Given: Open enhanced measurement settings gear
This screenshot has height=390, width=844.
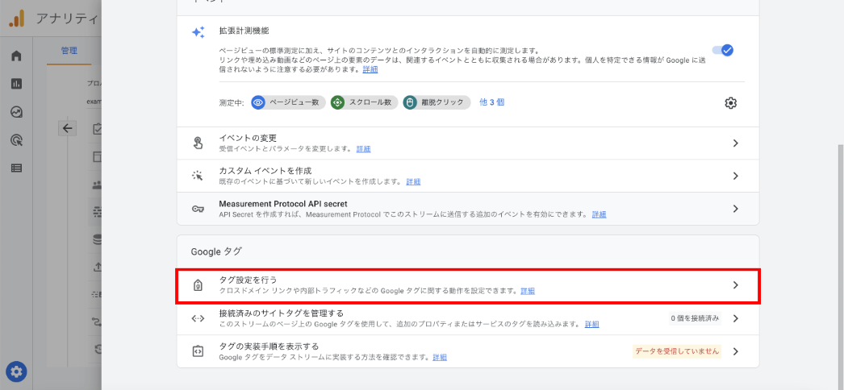Looking at the screenshot, I should click(x=730, y=102).
